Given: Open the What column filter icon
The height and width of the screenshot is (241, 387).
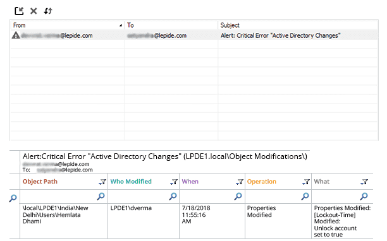Looking at the screenshot, I should [364, 182].
